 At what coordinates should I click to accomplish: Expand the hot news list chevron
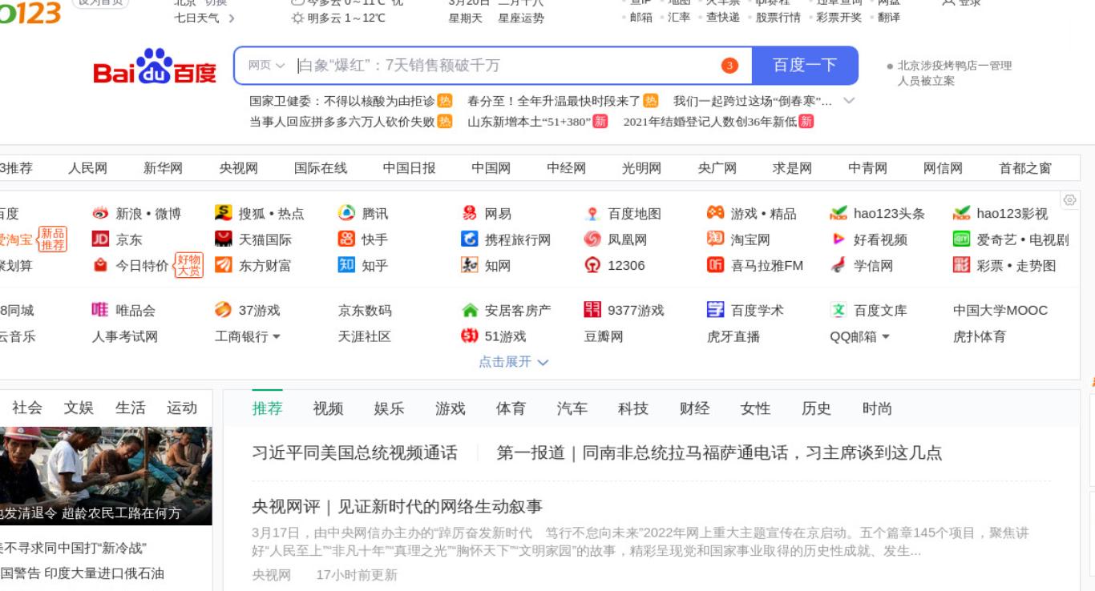coord(850,101)
